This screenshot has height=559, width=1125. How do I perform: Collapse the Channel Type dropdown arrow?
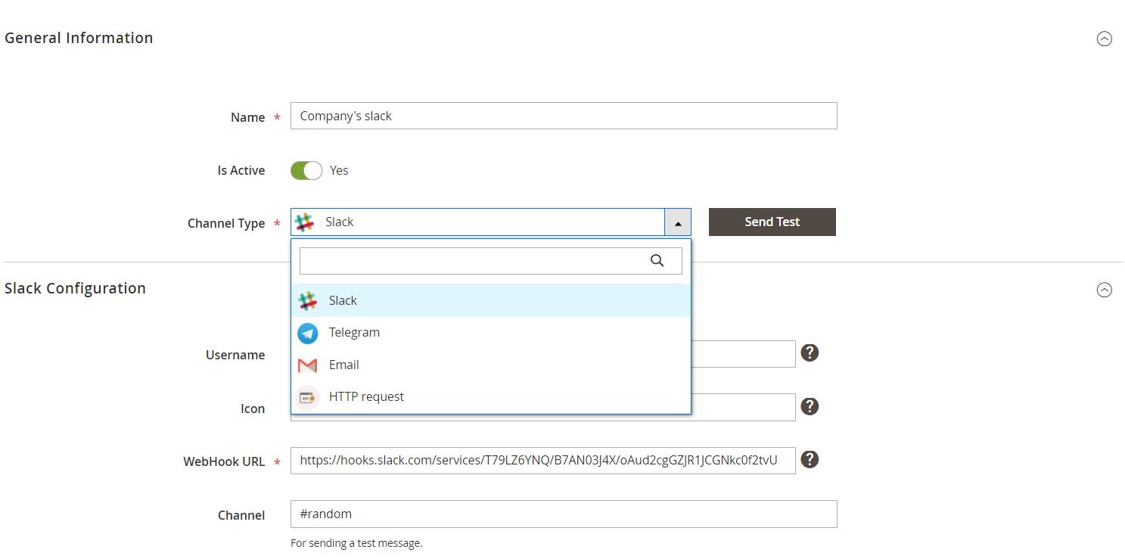click(x=677, y=222)
